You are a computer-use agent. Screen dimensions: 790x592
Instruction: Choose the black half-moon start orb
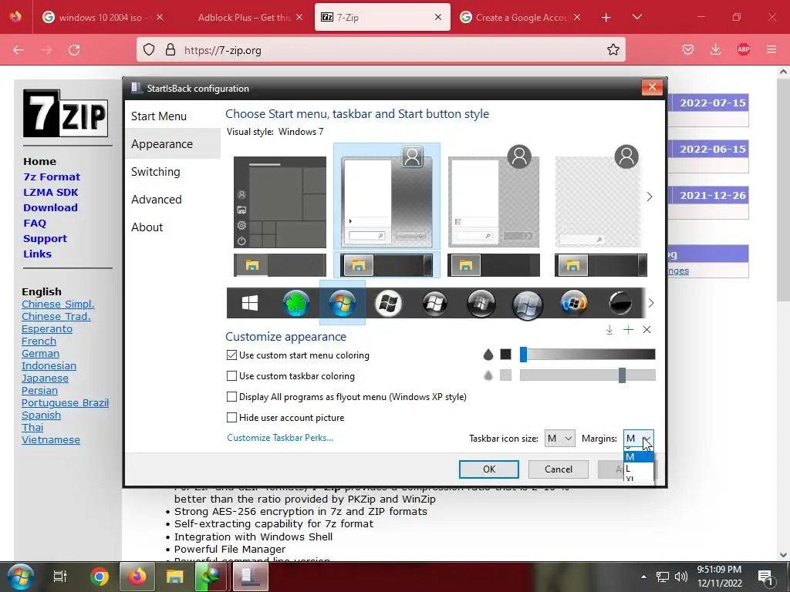[x=620, y=303]
